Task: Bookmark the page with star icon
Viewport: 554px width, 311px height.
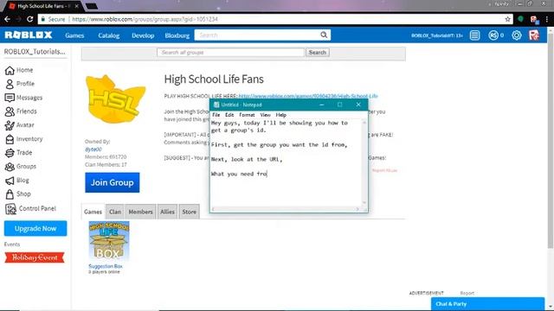Action: point(508,19)
